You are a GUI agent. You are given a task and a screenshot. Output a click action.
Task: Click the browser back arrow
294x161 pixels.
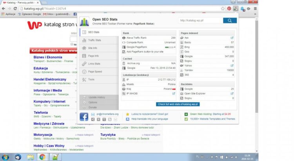tap(4, 9)
